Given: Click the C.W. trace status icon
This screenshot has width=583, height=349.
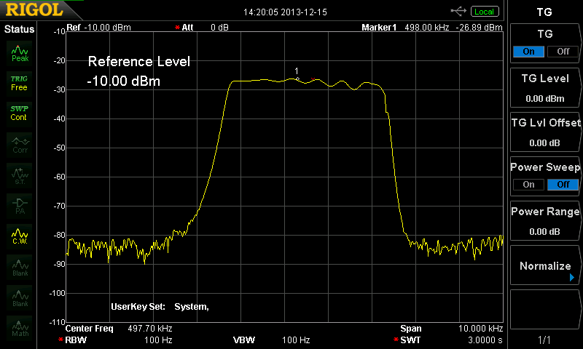Looking at the screenshot, I should [x=20, y=236].
